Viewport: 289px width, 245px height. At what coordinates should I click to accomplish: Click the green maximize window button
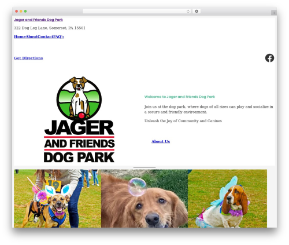(x=25, y=12)
